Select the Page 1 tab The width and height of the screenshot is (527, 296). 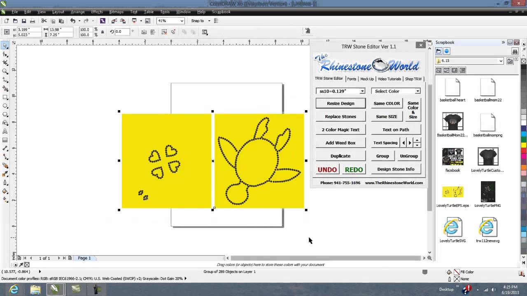click(x=84, y=258)
